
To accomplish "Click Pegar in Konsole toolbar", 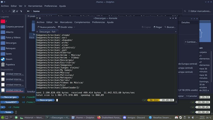I will (158, 27).
